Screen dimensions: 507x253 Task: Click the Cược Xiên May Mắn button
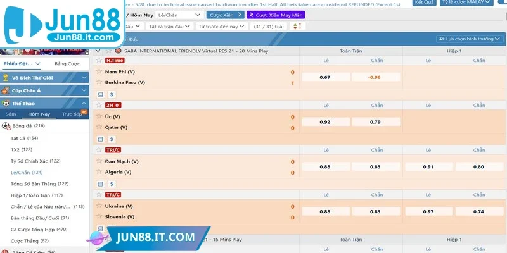(276, 14)
